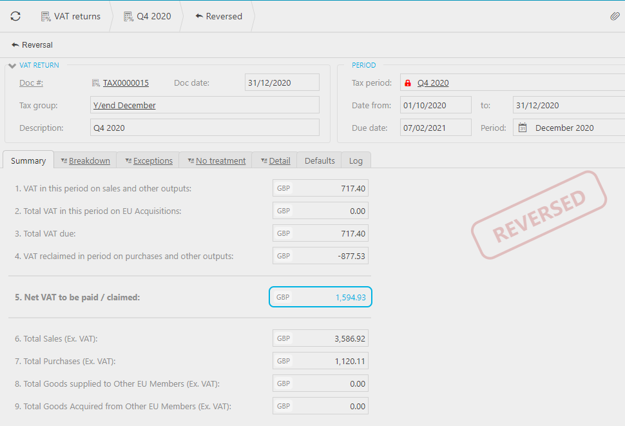Open the Log tab
The image size is (625, 426).
356,161
